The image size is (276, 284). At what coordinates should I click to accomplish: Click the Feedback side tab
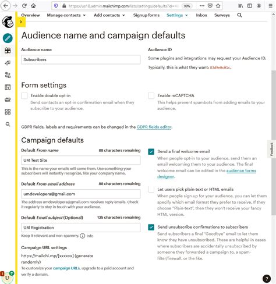[x=272, y=149]
